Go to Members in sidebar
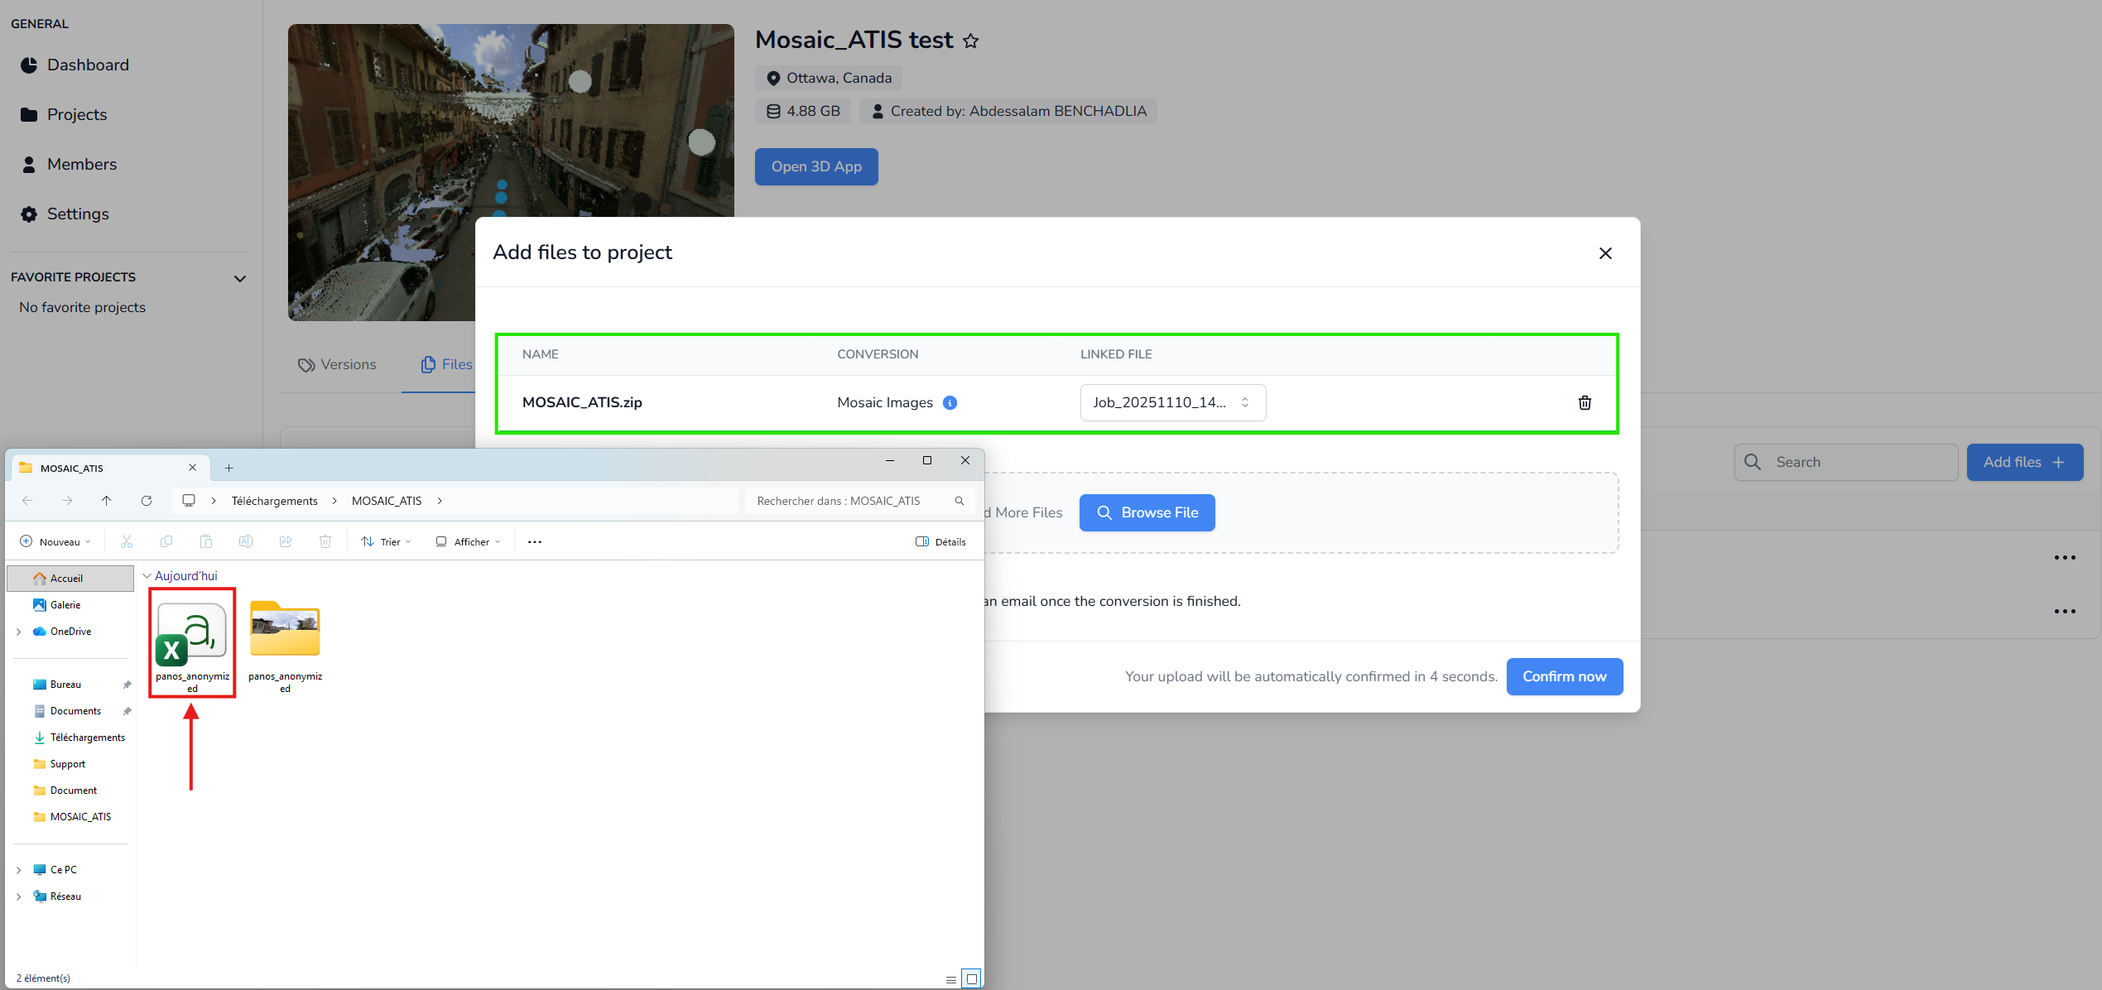 (81, 164)
